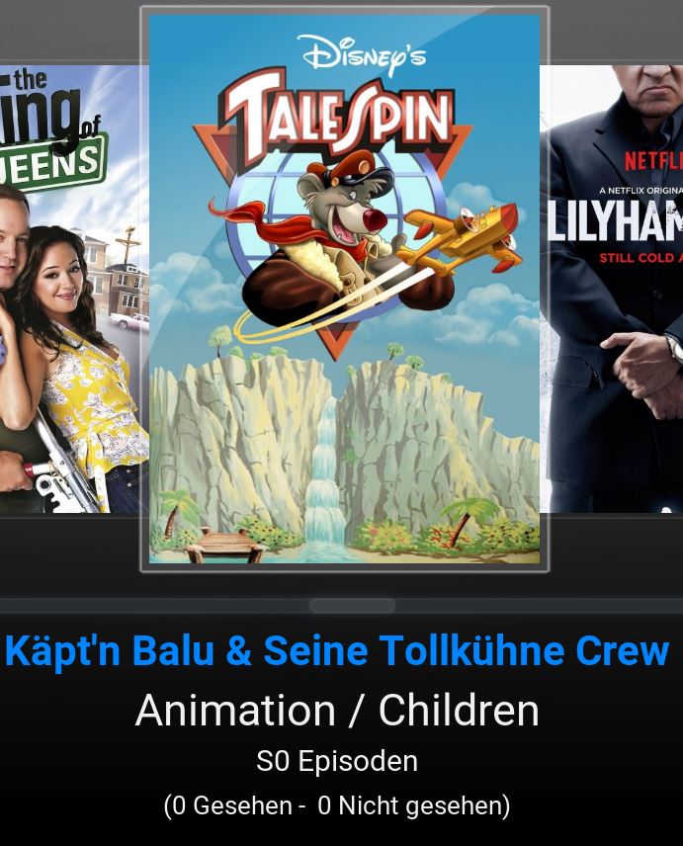Click the yellow seaplane on the poster
The image size is (683, 846).
pyautogui.click(x=461, y=236)
